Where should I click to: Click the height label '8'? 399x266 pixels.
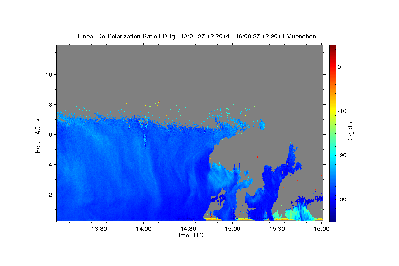50,104
